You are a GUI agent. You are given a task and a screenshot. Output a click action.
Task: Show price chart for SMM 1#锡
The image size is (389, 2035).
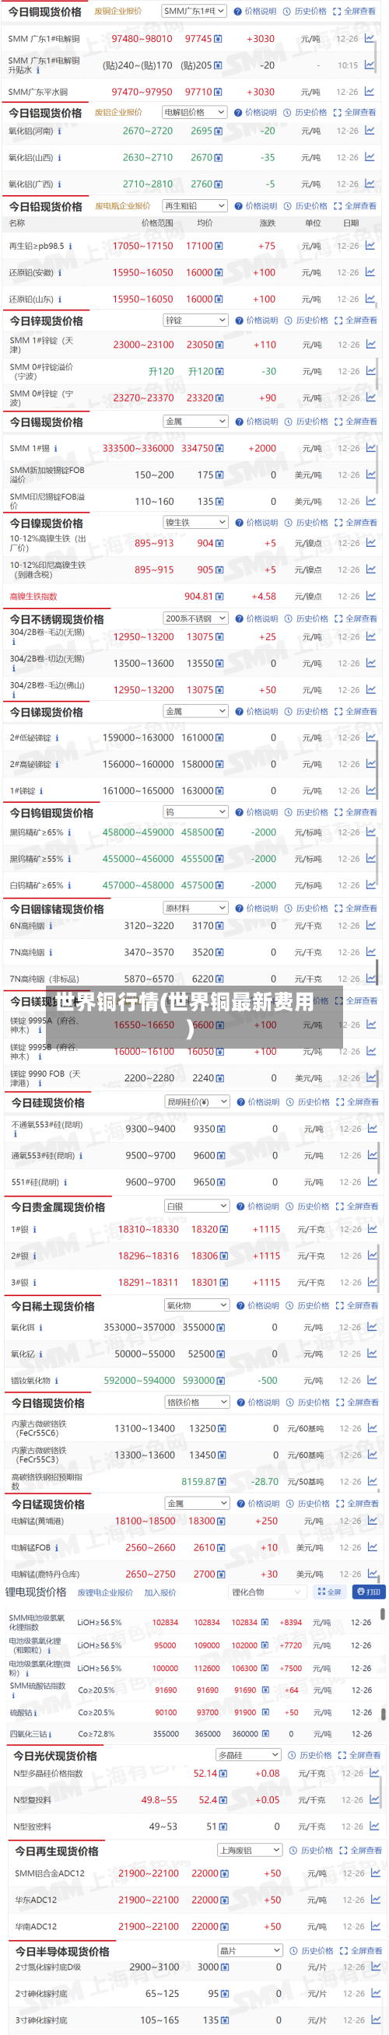[371, 448]
